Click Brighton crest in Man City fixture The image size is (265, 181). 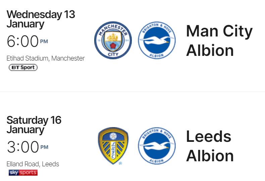coord(157,40)
